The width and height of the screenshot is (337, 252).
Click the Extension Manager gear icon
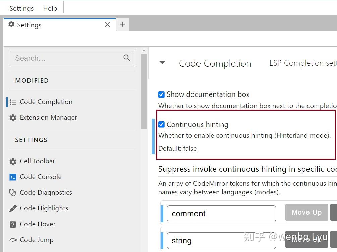13,118
